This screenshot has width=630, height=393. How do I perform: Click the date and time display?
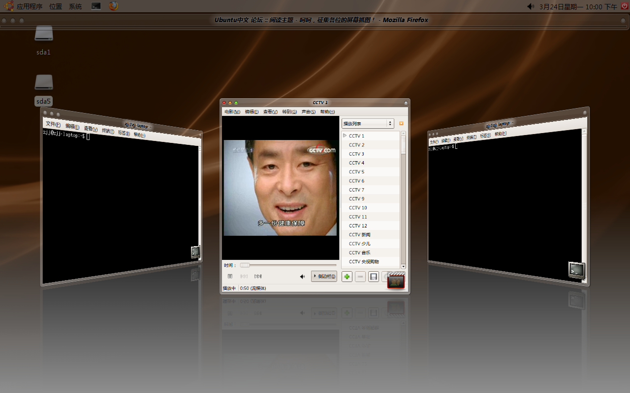578,6
